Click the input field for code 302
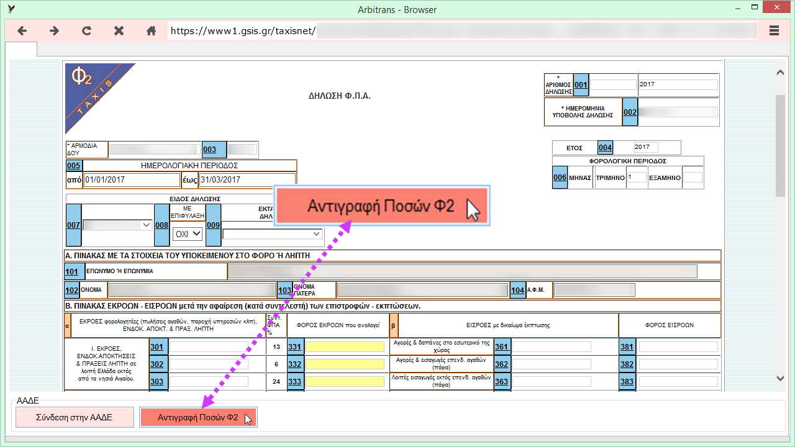Viewport: 795px width, 447px height. pyautogui.click(x=209, y=364)
